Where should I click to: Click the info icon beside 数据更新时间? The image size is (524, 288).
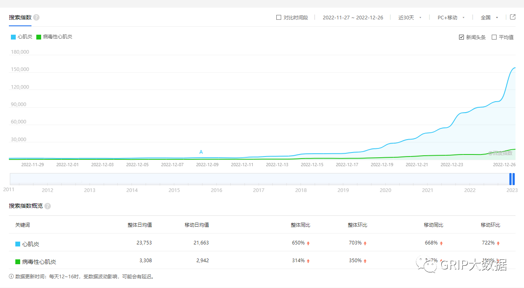(x=11, y=277)
